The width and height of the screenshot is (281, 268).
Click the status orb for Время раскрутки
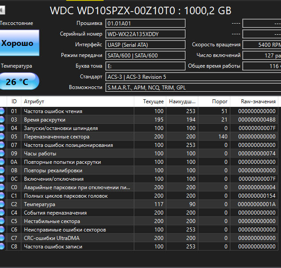click(x=2, y=120)
